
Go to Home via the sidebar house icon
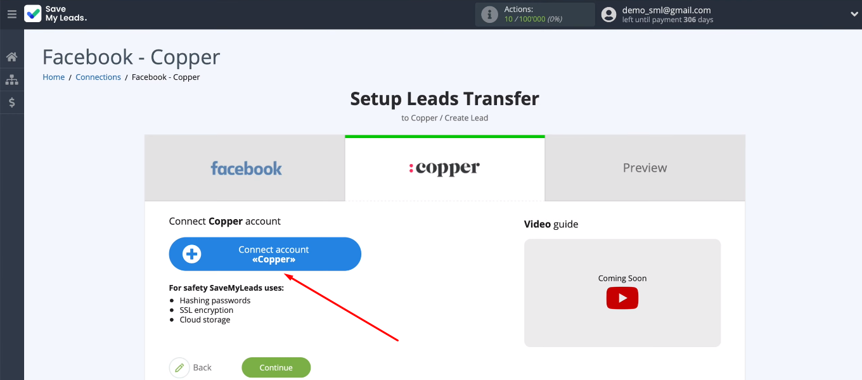[x=11, y=57]
